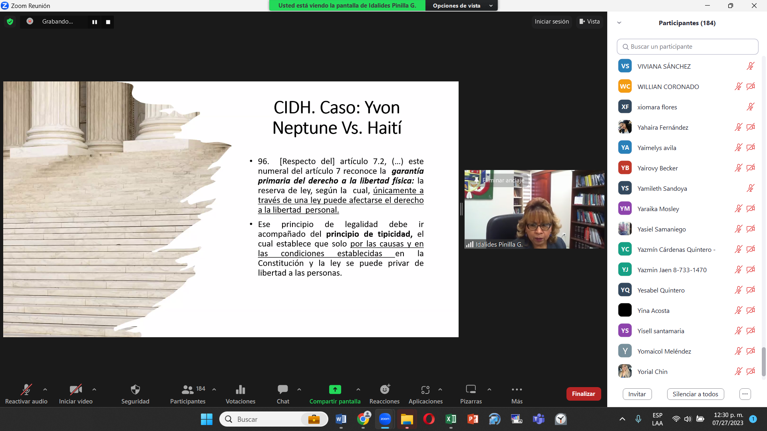The height and width of the screenshot is (431, 767).
Task: Open PowerPoint from the taskbar
Action: [473, 419]
